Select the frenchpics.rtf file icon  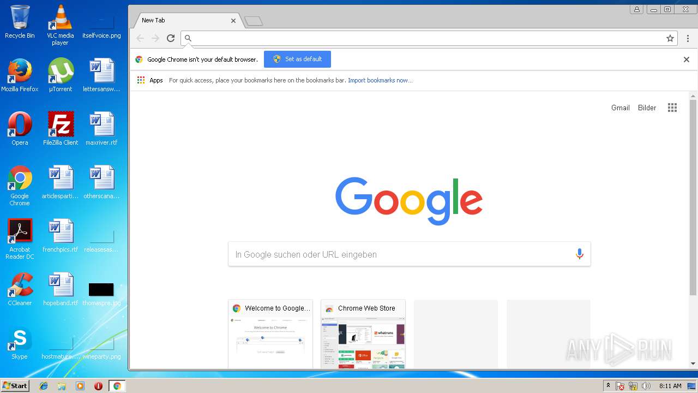click(x=61, y=235)
